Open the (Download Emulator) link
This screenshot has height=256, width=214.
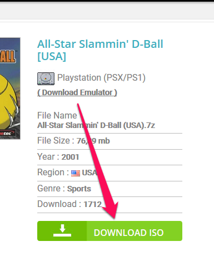click(77, 92)
